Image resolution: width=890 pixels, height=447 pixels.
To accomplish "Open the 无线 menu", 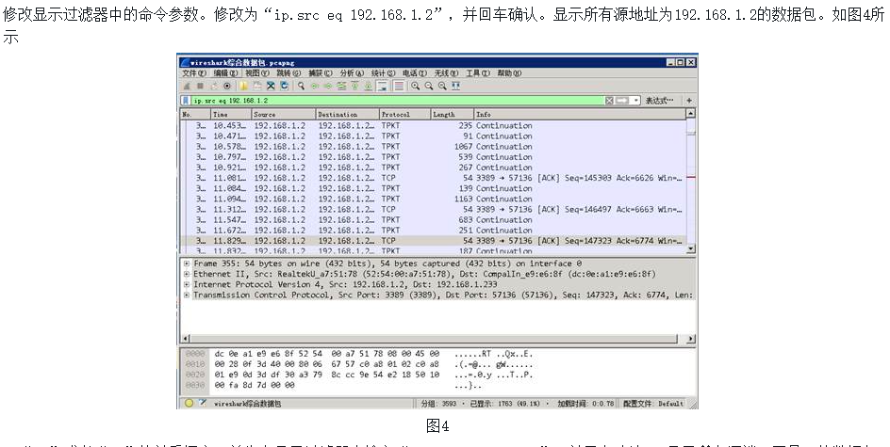I will 447,73.
